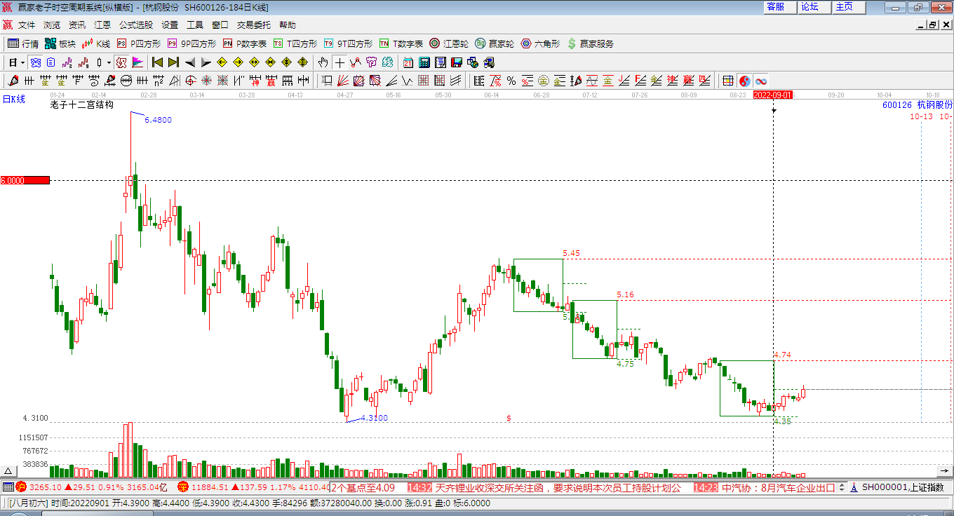The width and height of the screenshot is (954, 516).
Task: Toggle the crosshair cursor tool
Action: (x=340, y=62)
